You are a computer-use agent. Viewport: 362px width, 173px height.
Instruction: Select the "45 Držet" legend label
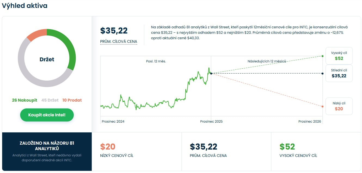[50, 100]
